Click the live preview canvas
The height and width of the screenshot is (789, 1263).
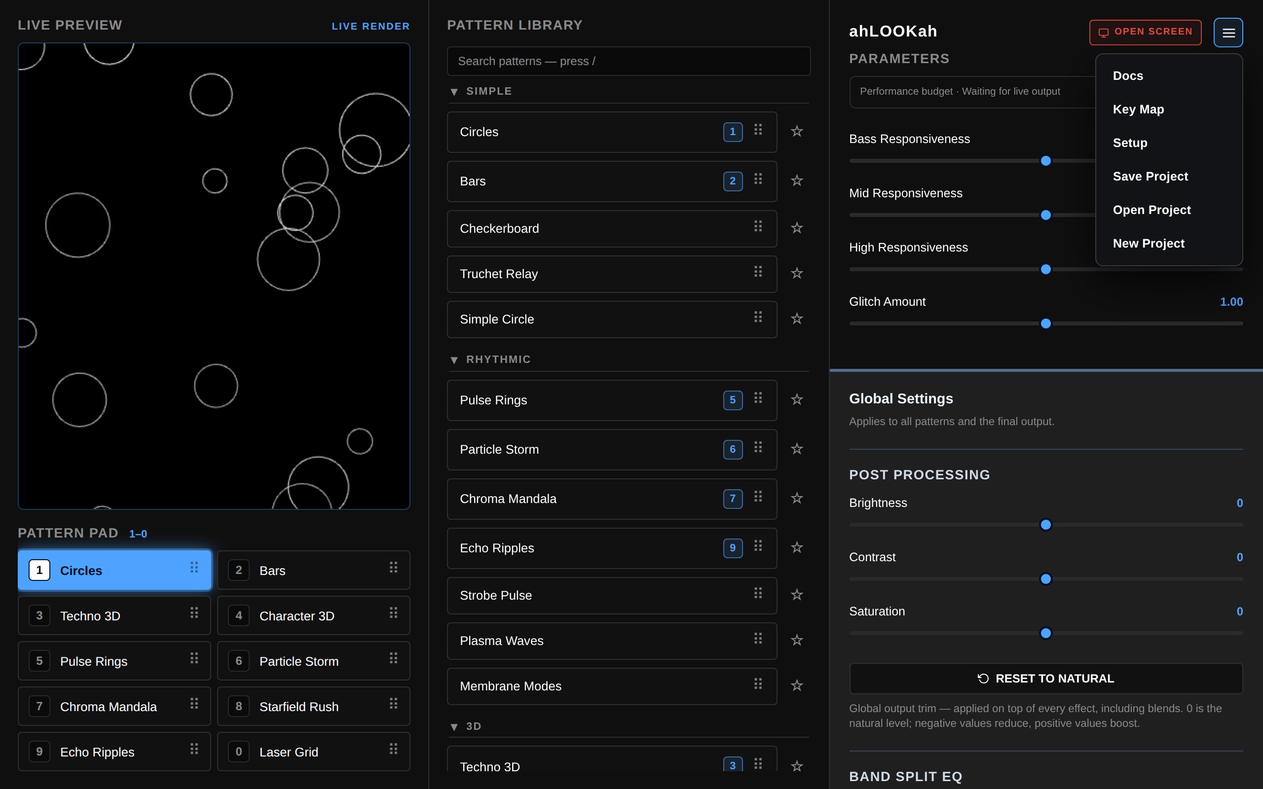[x=214, y=276]
